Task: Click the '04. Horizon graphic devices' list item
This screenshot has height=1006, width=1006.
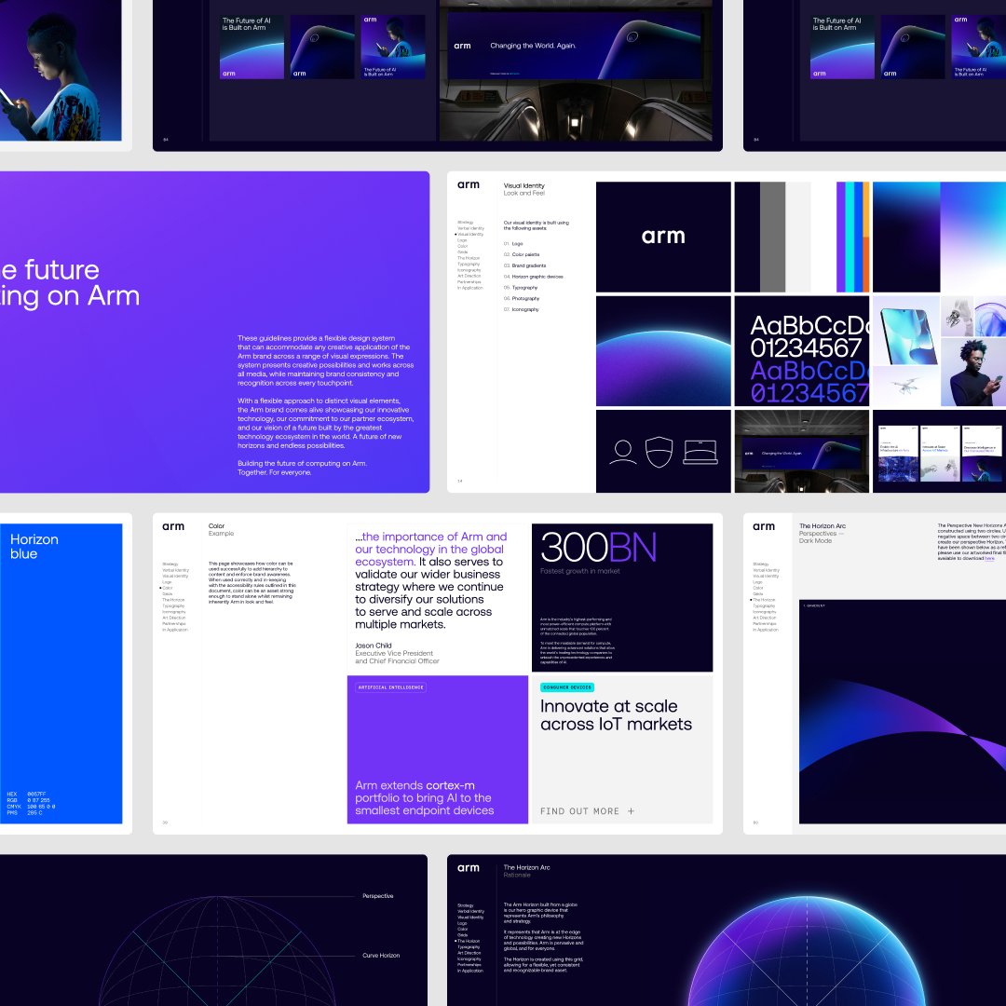Action: [x=533, y=277]
